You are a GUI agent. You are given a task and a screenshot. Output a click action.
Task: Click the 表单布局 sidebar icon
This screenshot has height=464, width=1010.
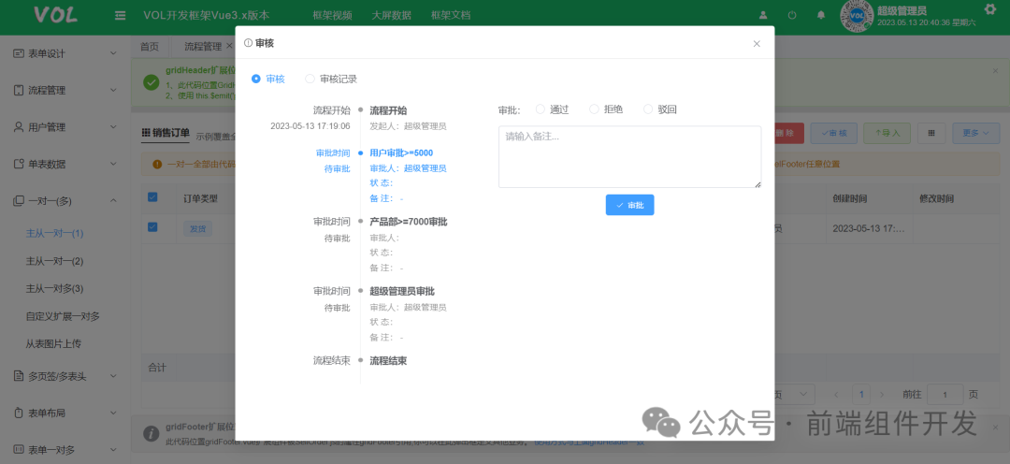19,413
